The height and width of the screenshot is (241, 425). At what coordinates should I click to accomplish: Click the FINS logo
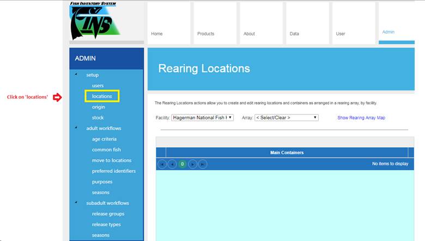pyautogui.click(x=95, y=22)
